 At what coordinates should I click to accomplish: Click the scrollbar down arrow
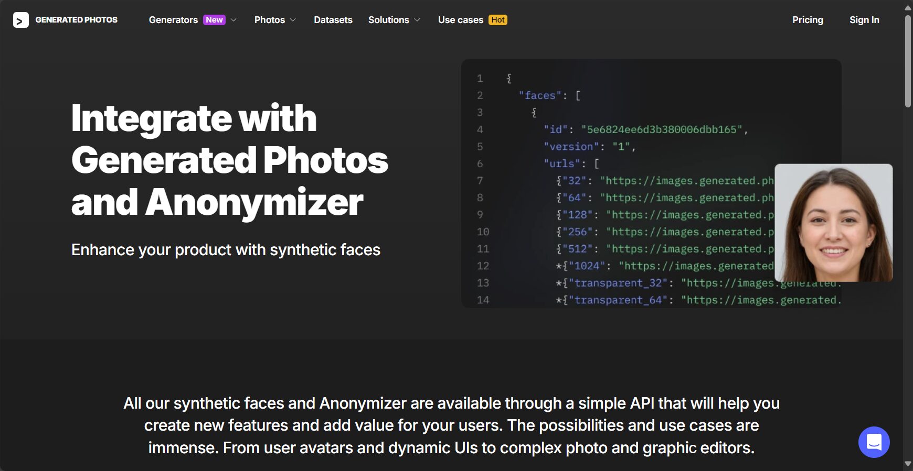point(908,464)
